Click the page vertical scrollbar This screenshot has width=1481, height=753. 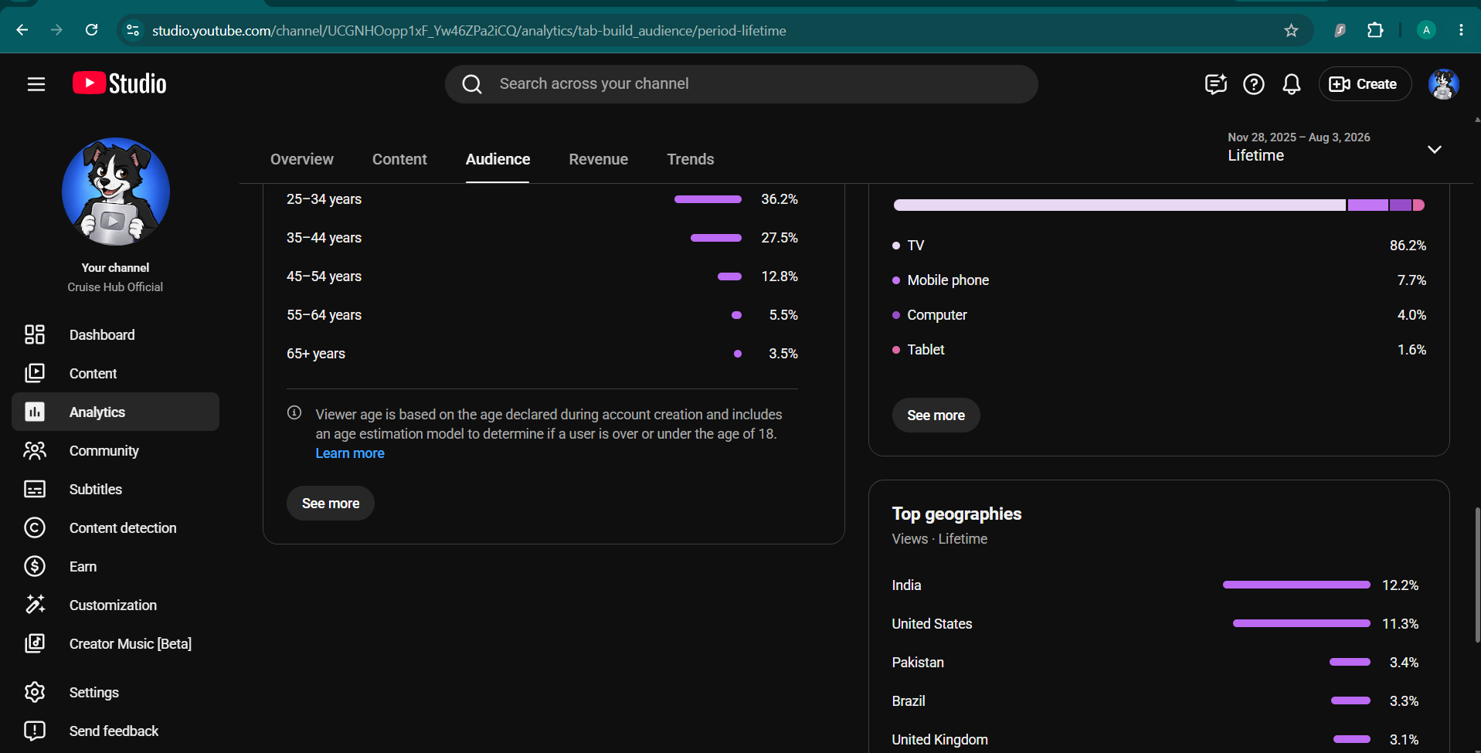(x=1477, y=575)
